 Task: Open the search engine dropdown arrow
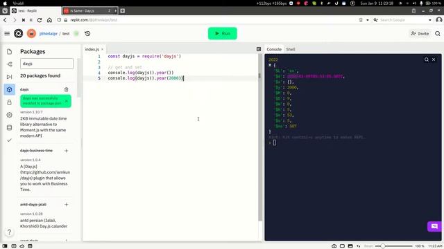click(x=430, y=20)
